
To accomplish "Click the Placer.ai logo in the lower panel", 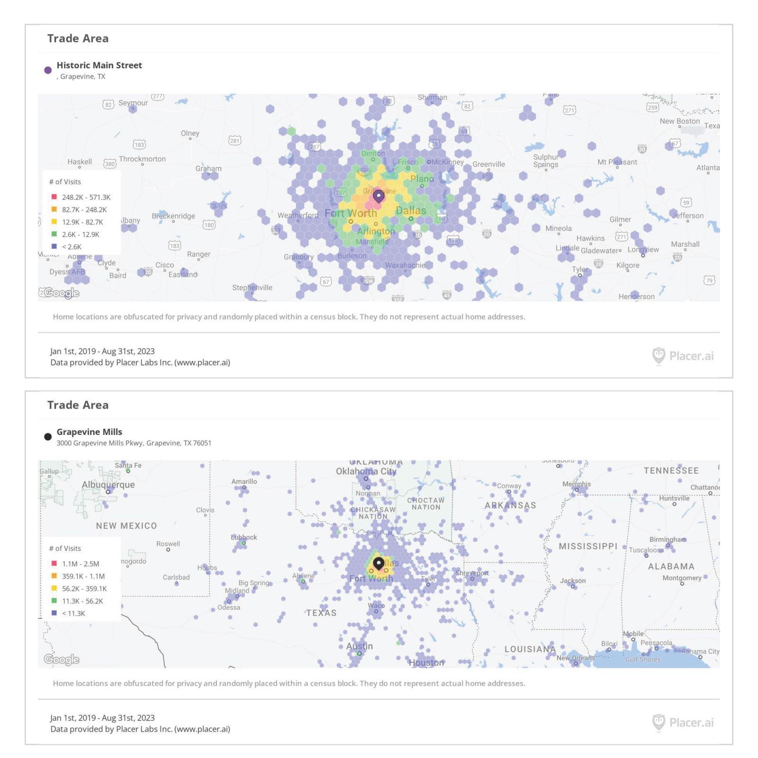I will 683,722.
